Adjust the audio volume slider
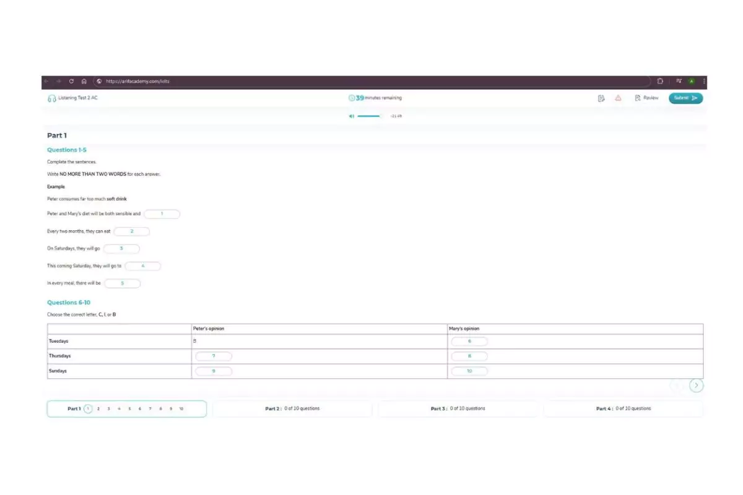The height and width of the screenshot is (495, 743). coord(369,116)
